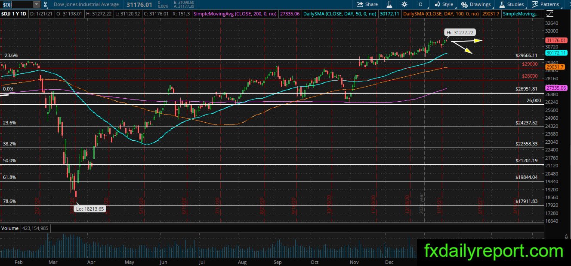
Task: Click the last price 31176.01 header
Action: tap(139, 4)
